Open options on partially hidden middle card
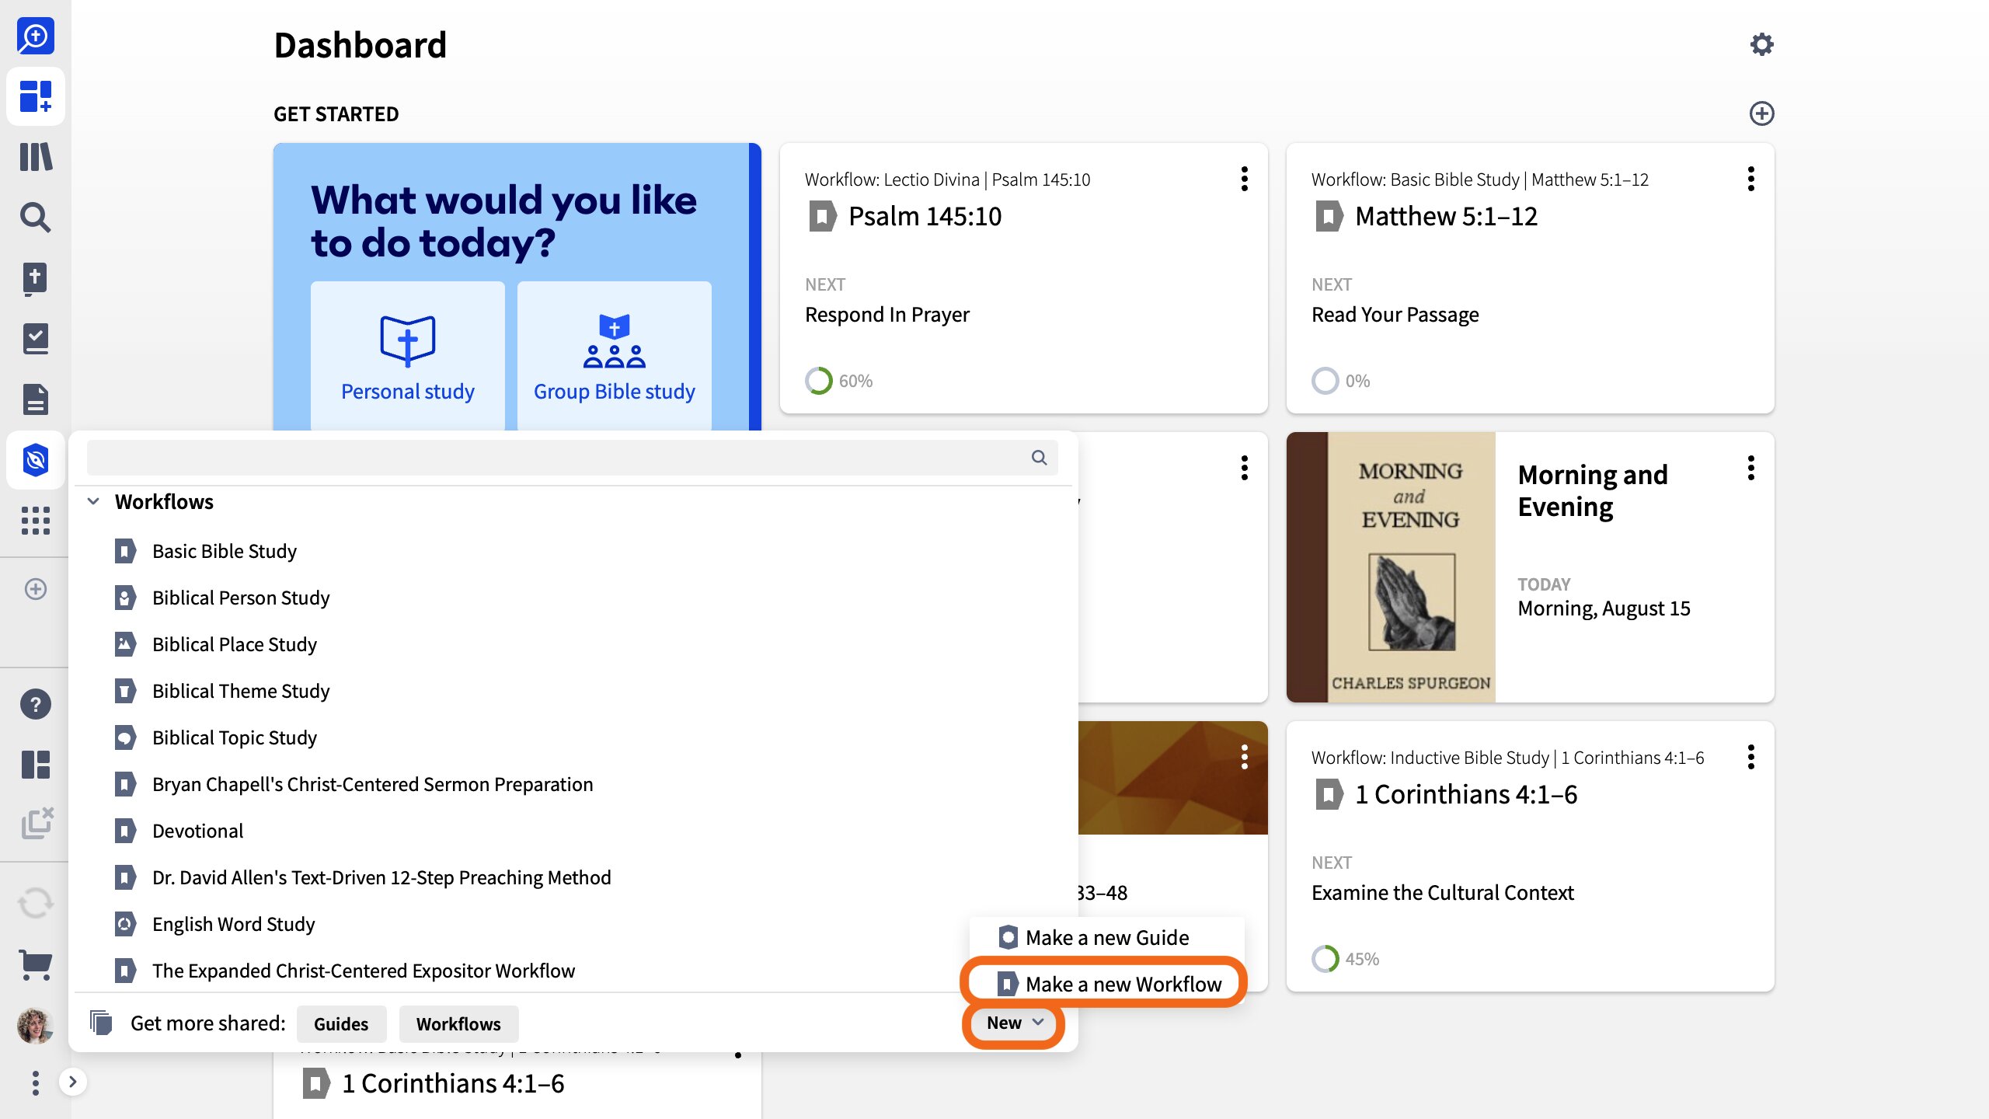The width and height of the screenshot is (1989, 1119). [x=1245, y=468]
